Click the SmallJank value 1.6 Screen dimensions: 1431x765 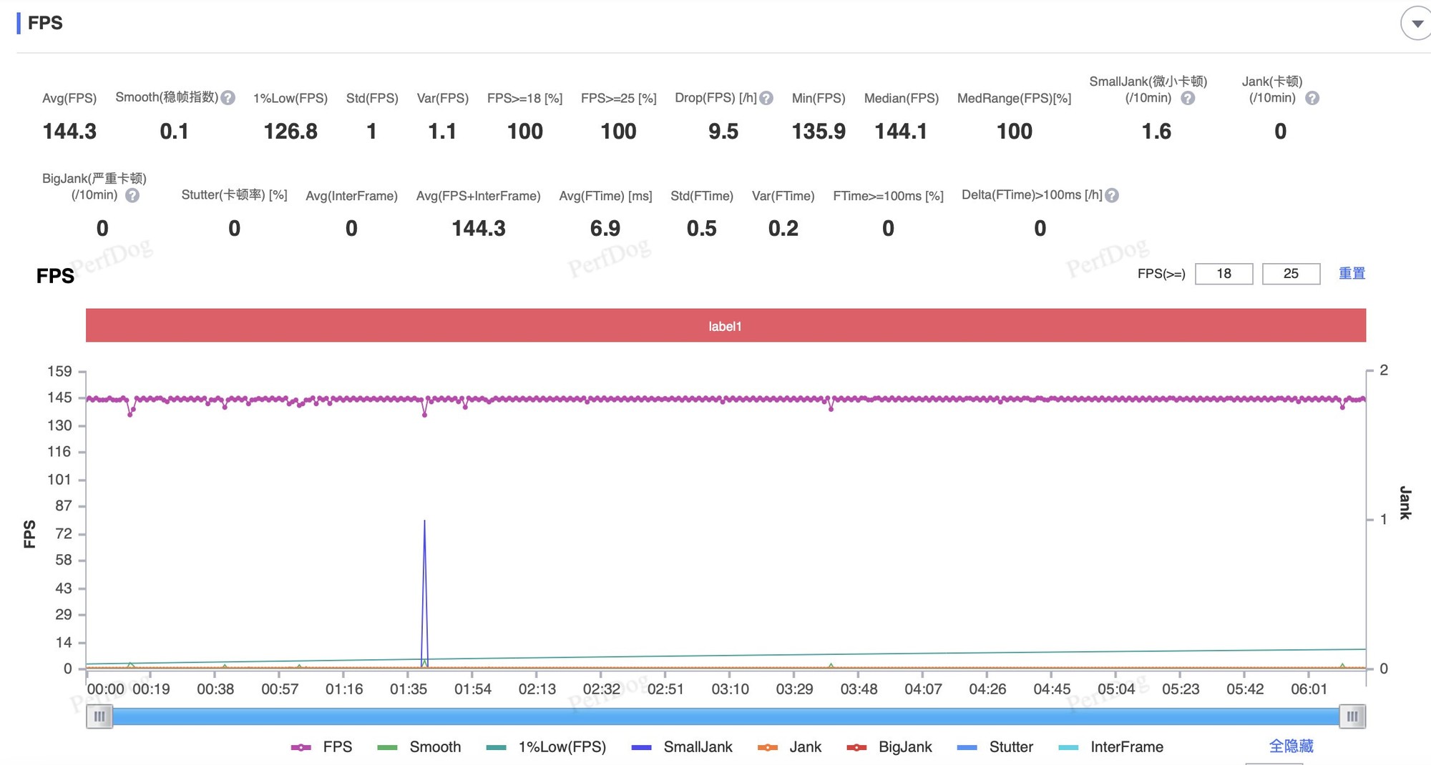click(x=1156, y=132)
